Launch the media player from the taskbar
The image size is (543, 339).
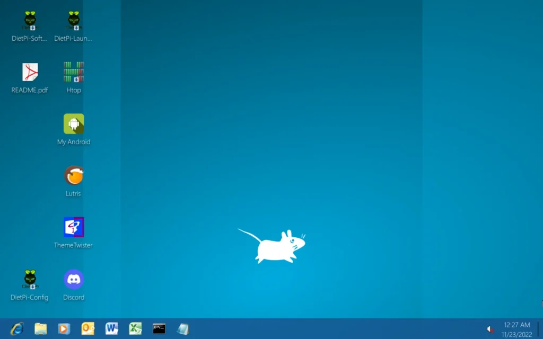(x=64, y=328)
